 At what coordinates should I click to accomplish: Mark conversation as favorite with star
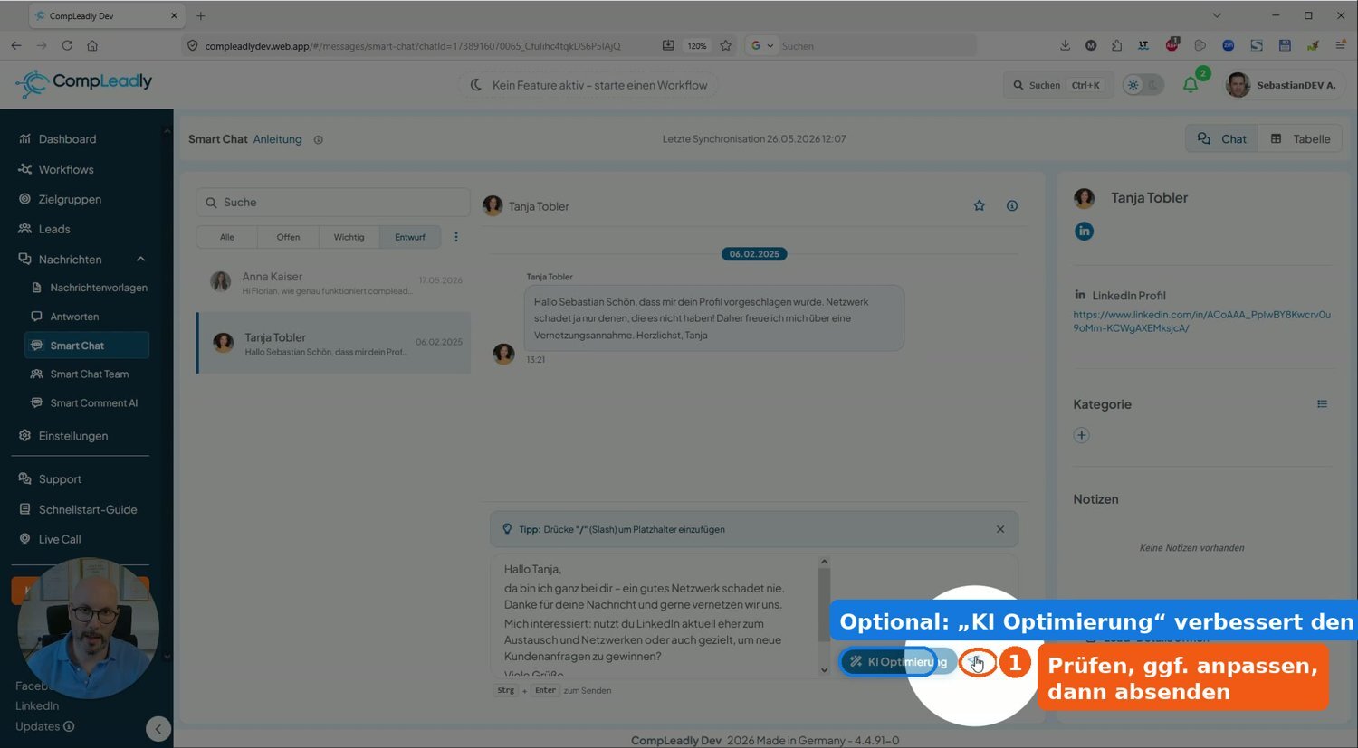pos(979,206)
